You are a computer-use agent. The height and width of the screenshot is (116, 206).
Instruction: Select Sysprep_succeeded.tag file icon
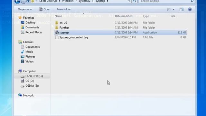57,37
